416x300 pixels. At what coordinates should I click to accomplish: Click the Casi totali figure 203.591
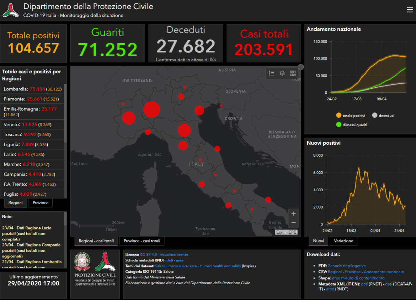(264, 50)
